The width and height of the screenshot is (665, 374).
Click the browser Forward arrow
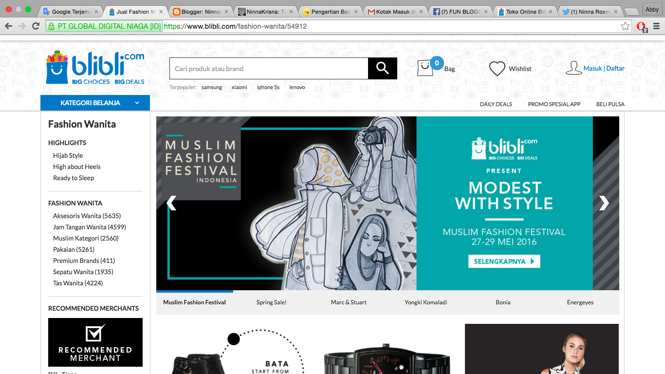(22, 26)
